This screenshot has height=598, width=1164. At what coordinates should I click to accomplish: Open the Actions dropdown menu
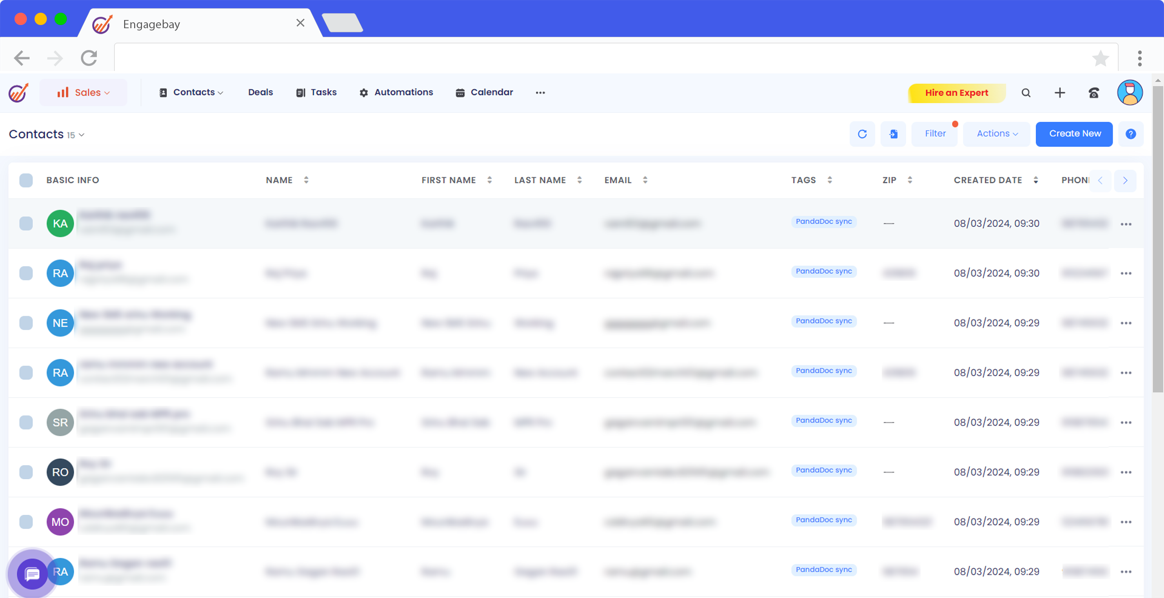[x=997, y=134]
